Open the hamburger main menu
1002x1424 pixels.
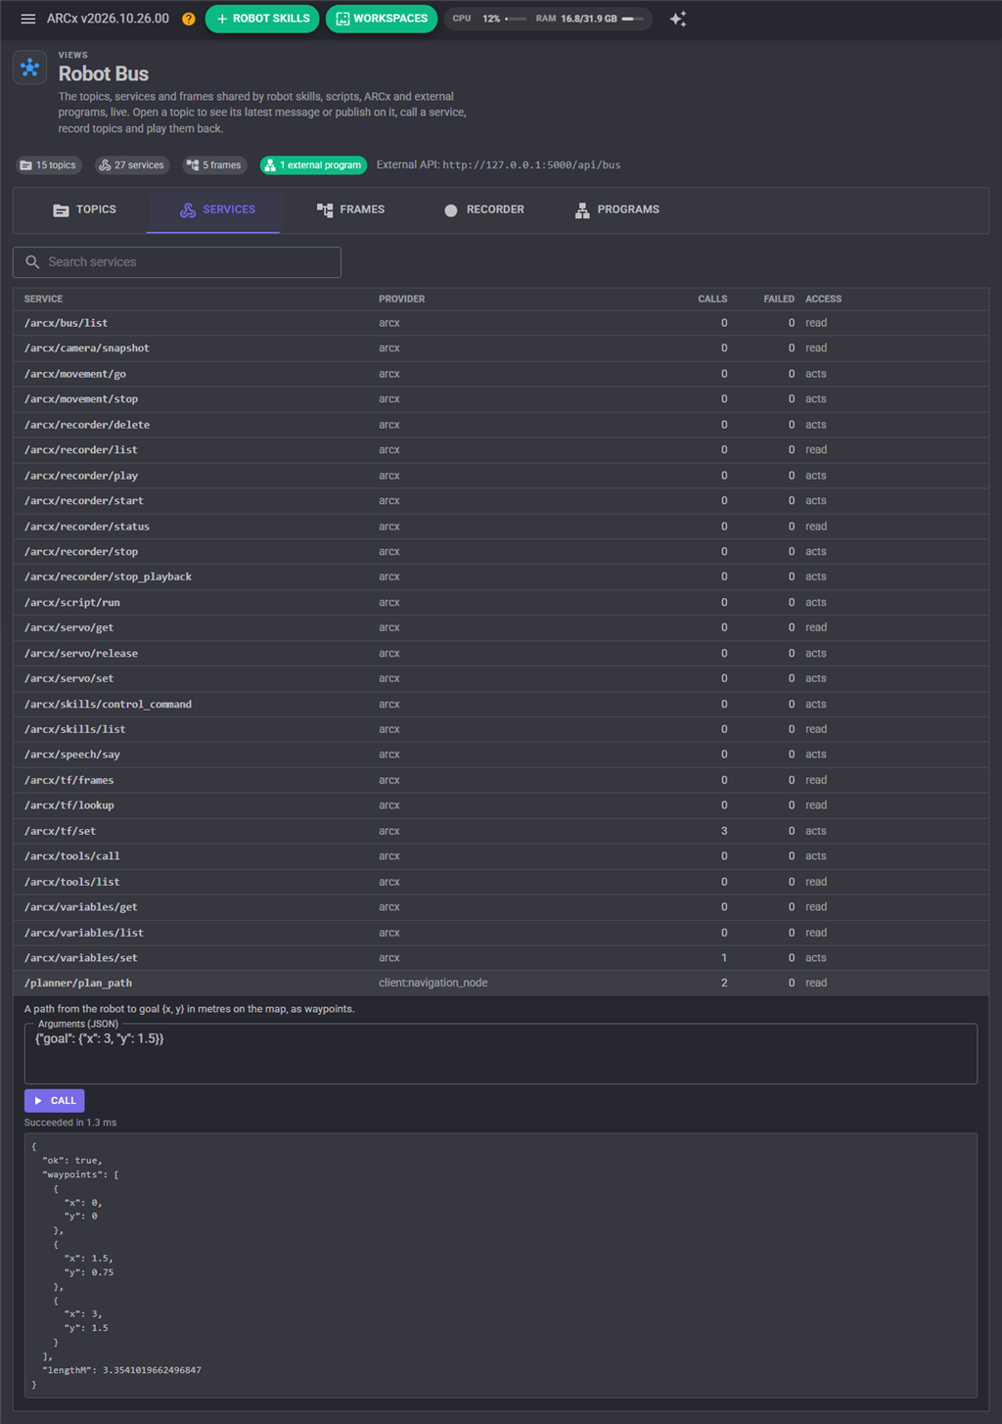pyautogui.click(x=28, y=19)
